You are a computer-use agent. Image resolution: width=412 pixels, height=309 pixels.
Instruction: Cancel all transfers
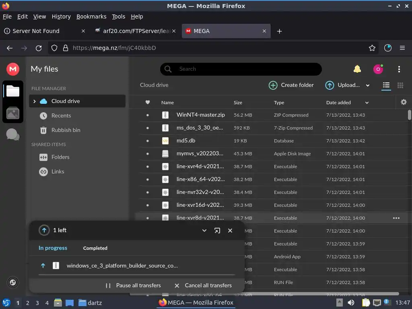203,285
